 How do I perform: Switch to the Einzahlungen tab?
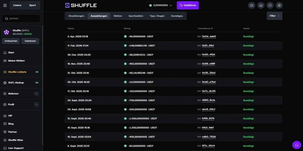(x=76, y=16)
